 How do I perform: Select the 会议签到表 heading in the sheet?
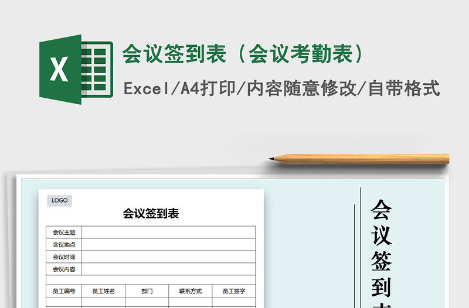(x=151, y=214)
